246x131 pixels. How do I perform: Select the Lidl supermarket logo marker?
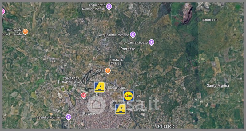[x=128, y=96]
